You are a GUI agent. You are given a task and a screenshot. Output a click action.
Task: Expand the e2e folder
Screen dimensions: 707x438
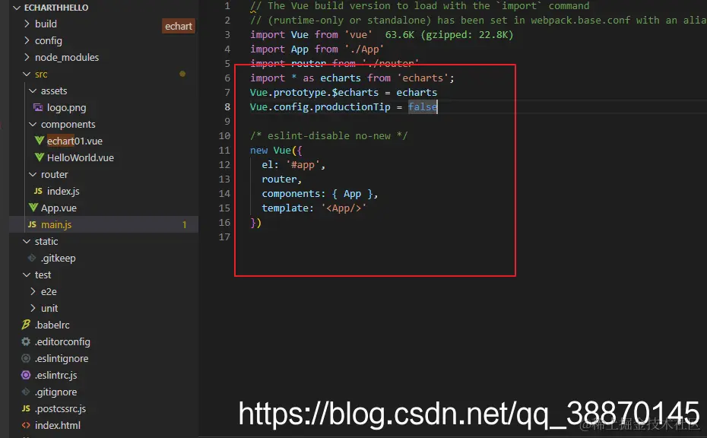coord(33,291)
